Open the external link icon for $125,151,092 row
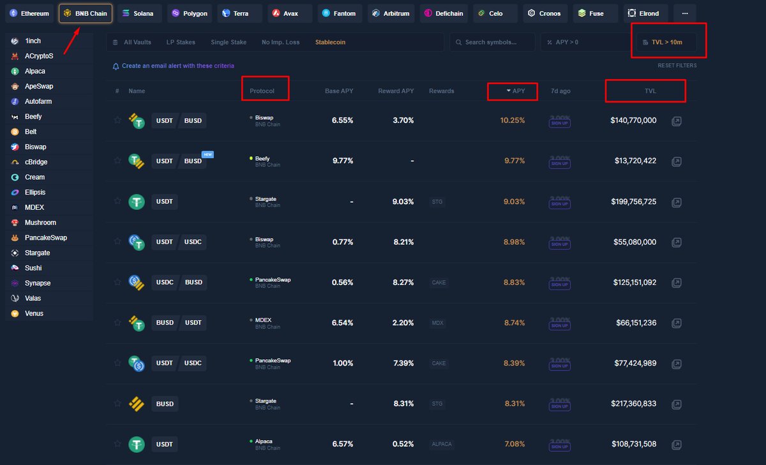 [x=677, y=283]
